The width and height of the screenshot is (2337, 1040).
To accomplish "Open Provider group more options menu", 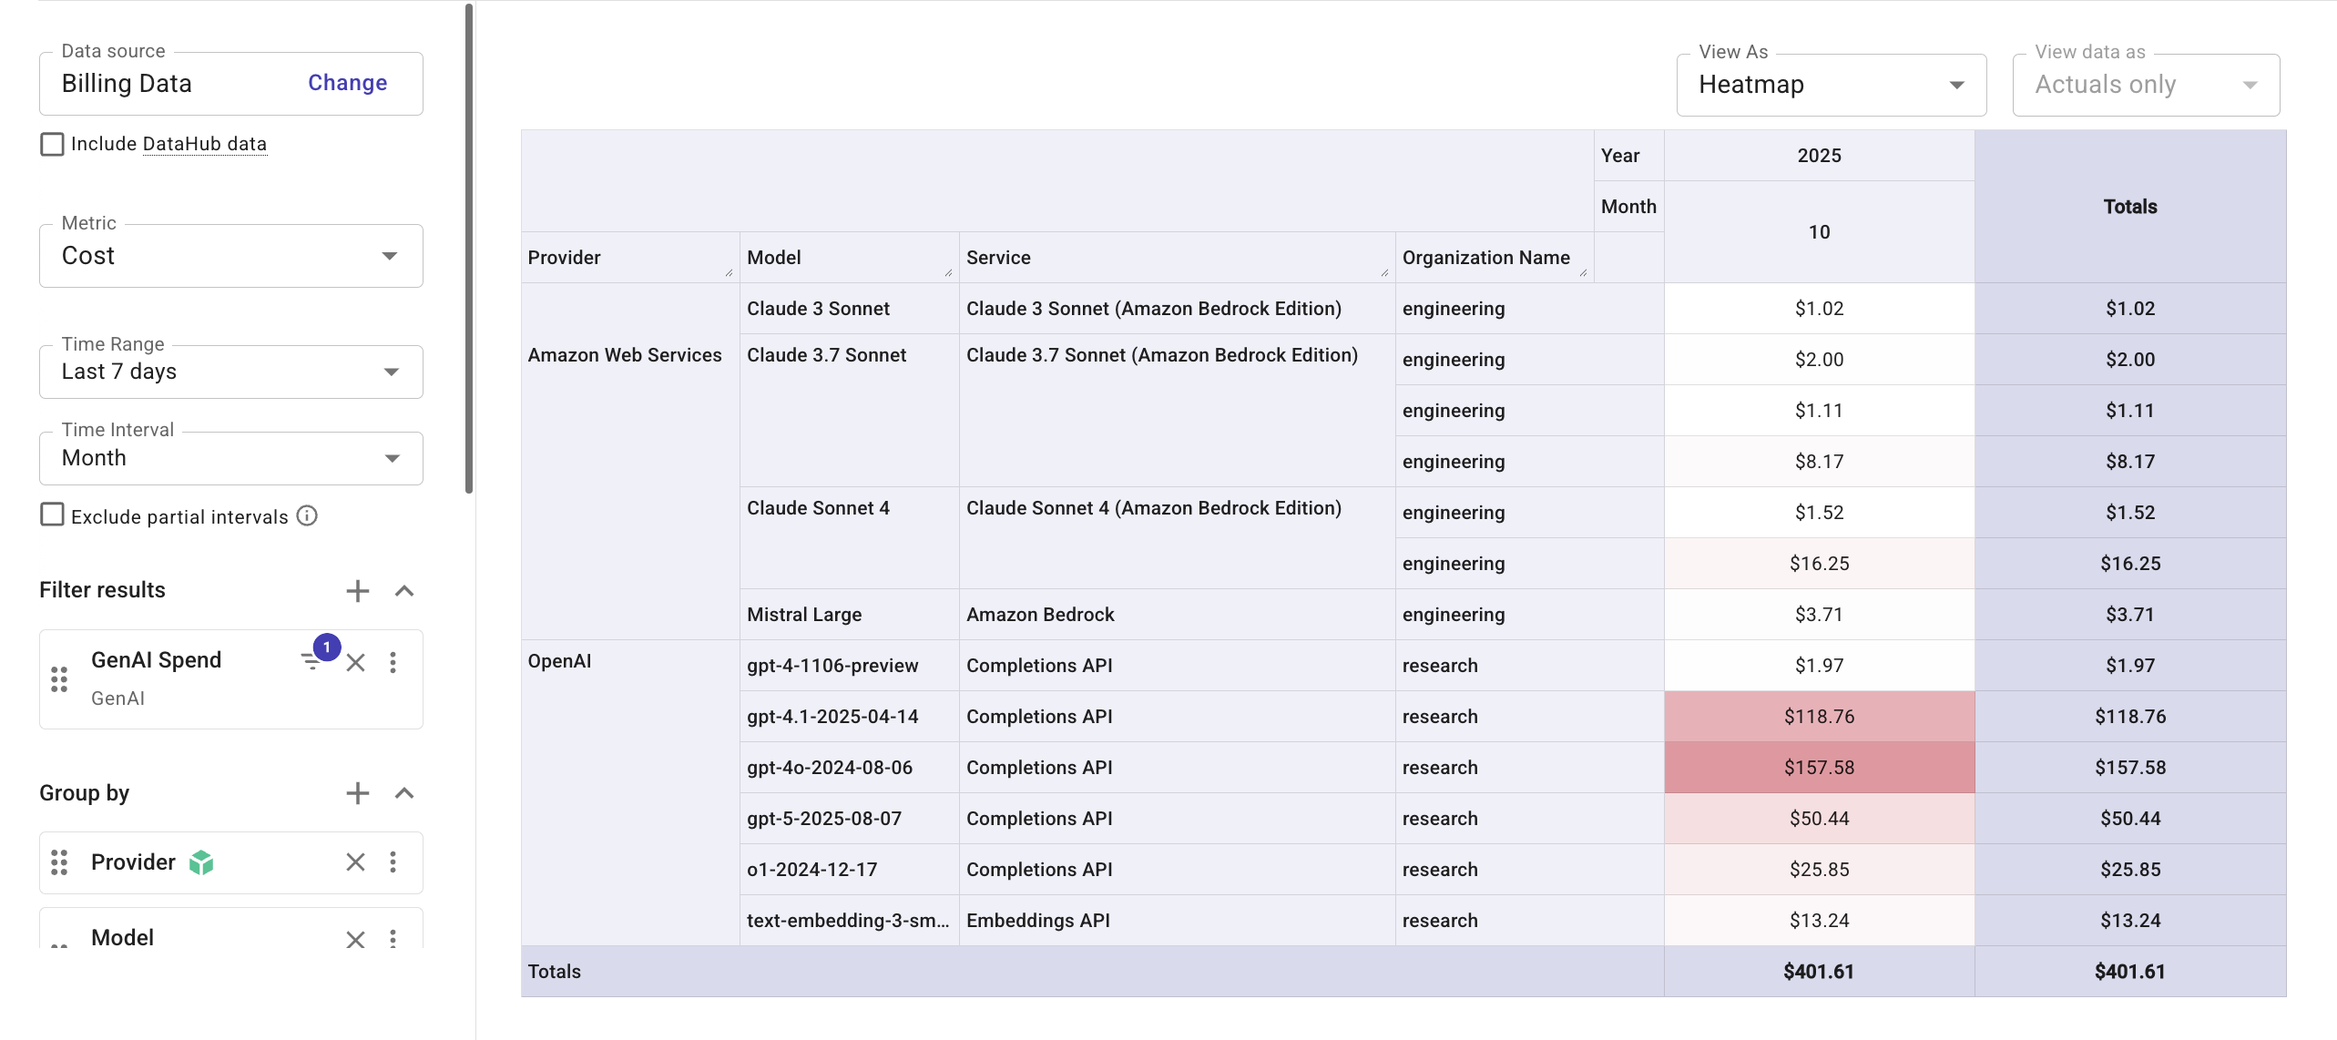I will [x=393, y=862].
